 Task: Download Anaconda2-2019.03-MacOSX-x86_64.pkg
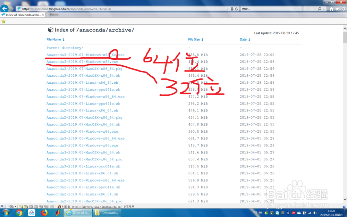point(84,201)
